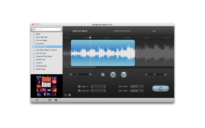The width and height of the screenshot is (205, 128).
Task: Click the Twitter share icon
Action: click(x=66, y=95)
